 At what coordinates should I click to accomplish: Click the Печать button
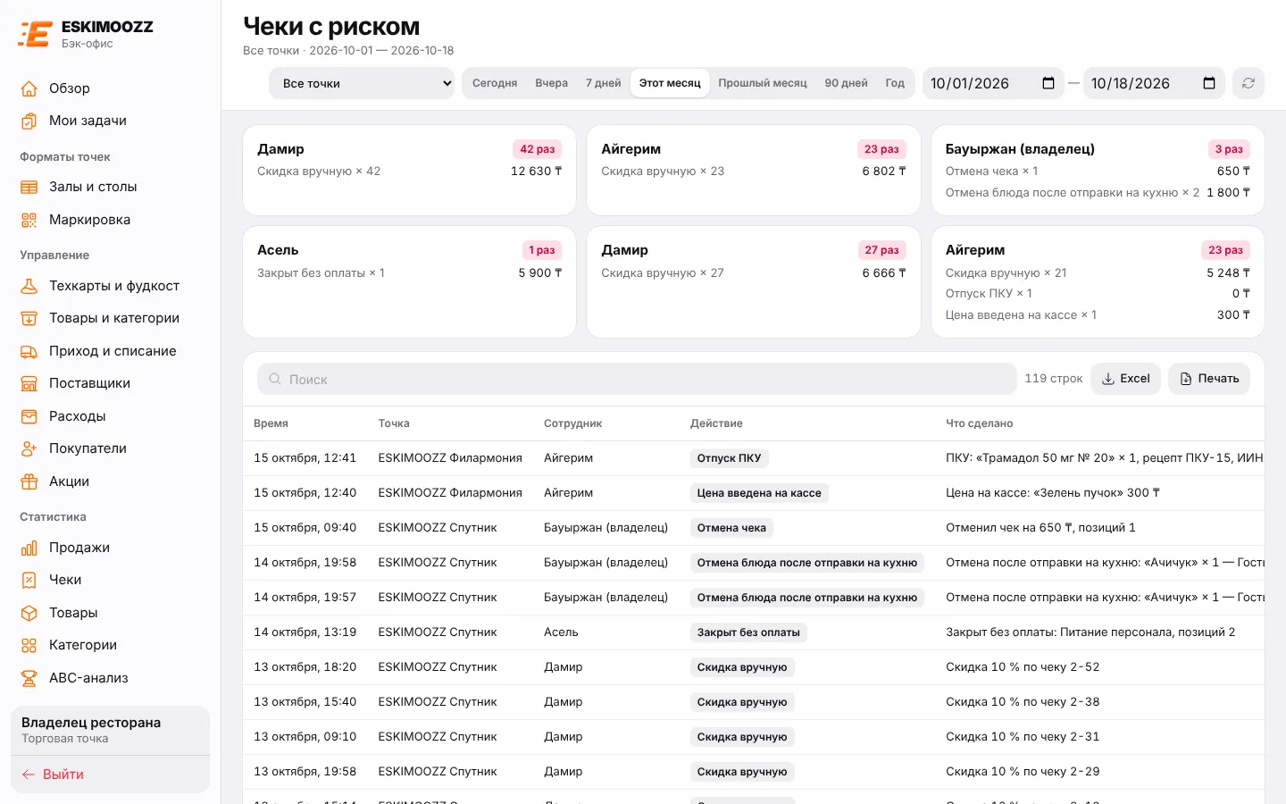point(1209,379)
